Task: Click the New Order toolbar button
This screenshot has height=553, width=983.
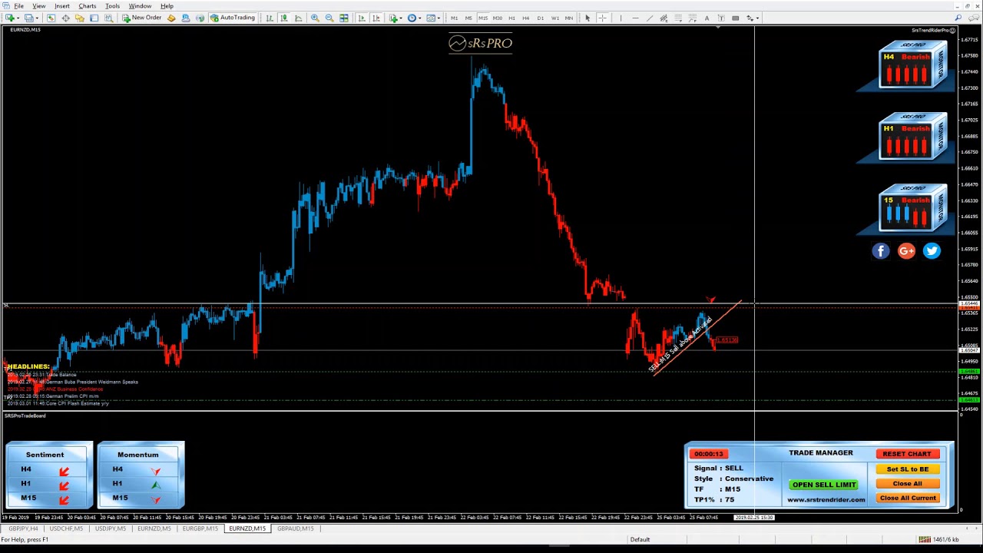Action: (141, 18)
